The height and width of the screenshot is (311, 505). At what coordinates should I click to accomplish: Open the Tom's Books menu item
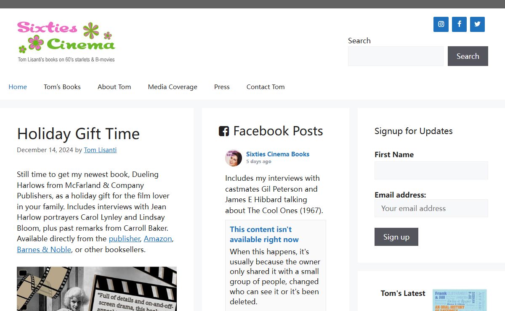click(62, 87)
